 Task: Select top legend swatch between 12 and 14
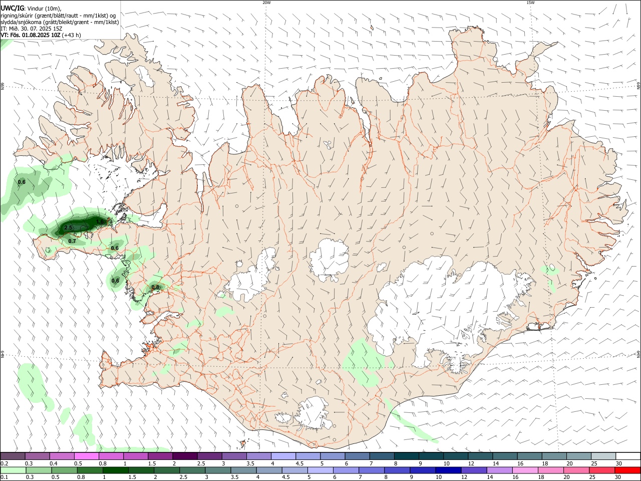(480, 456)
